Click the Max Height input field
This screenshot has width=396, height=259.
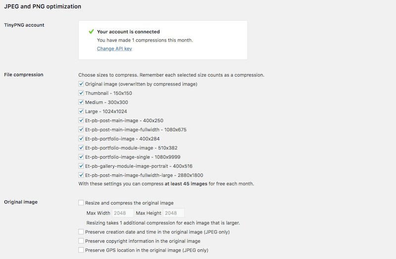(174, 213)
